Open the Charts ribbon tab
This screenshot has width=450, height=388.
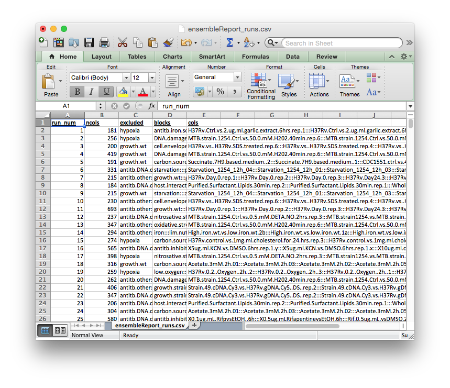pos(172,57)
